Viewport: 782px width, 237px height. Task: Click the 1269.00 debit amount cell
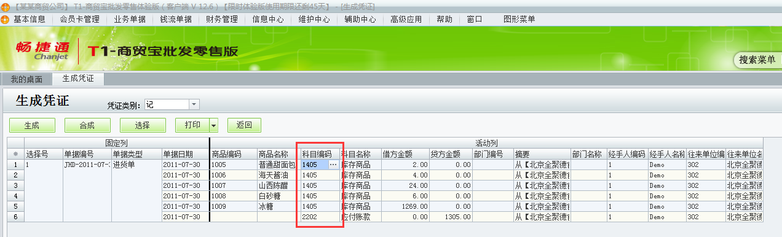[405, 206]
